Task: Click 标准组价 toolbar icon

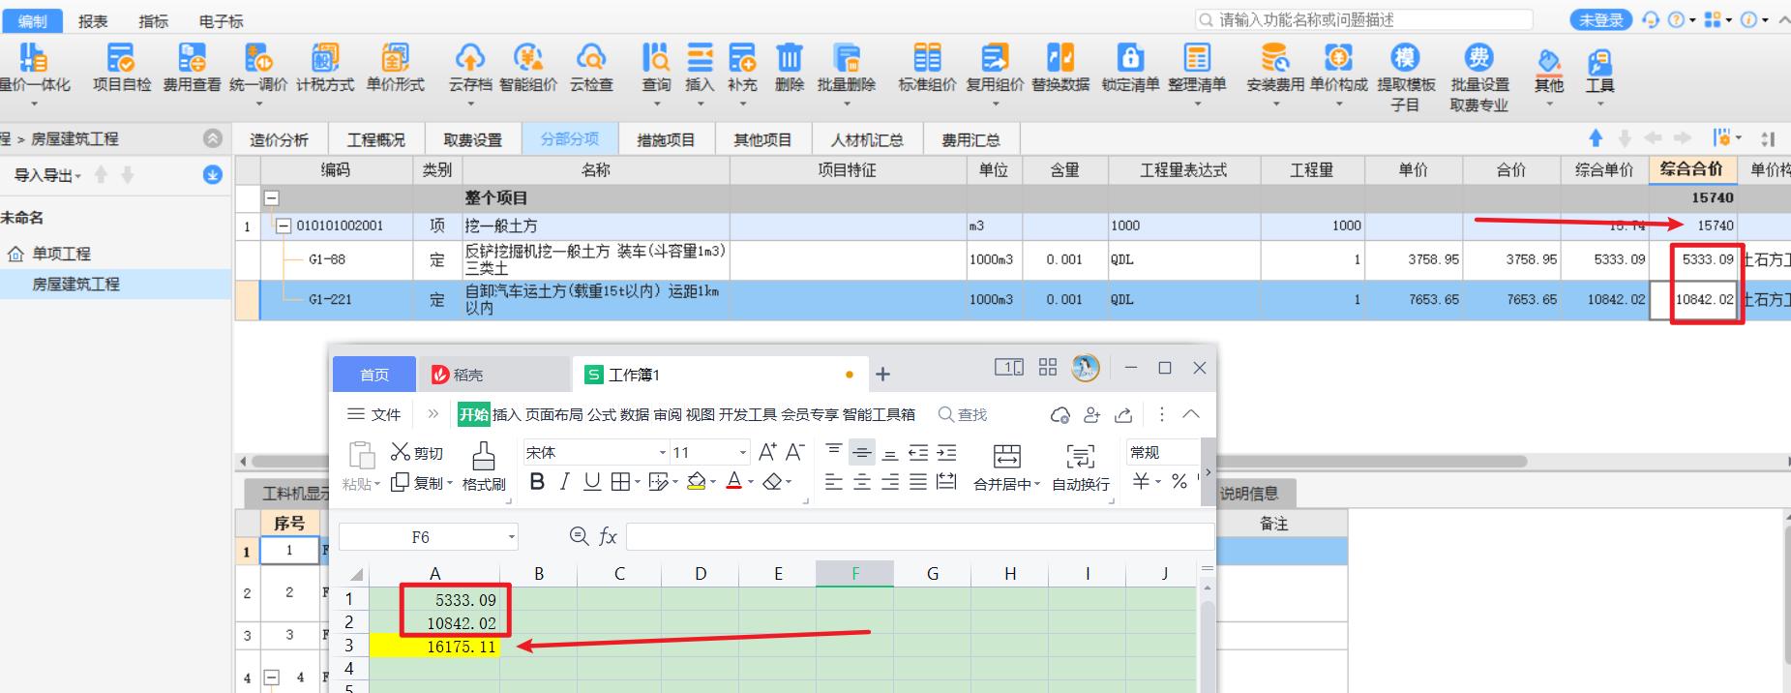Action: 927,68
